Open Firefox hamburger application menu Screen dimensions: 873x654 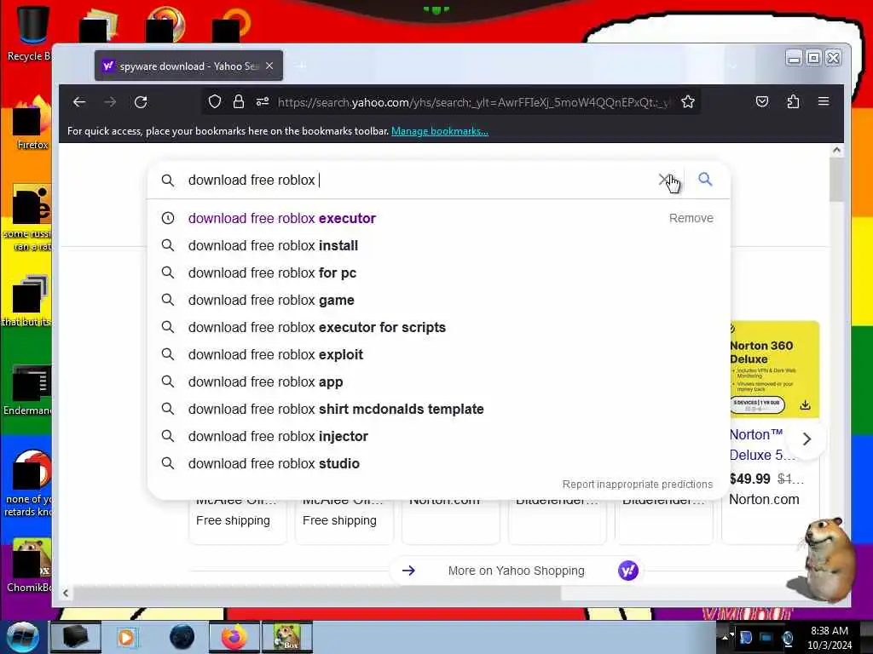[824, 102]
